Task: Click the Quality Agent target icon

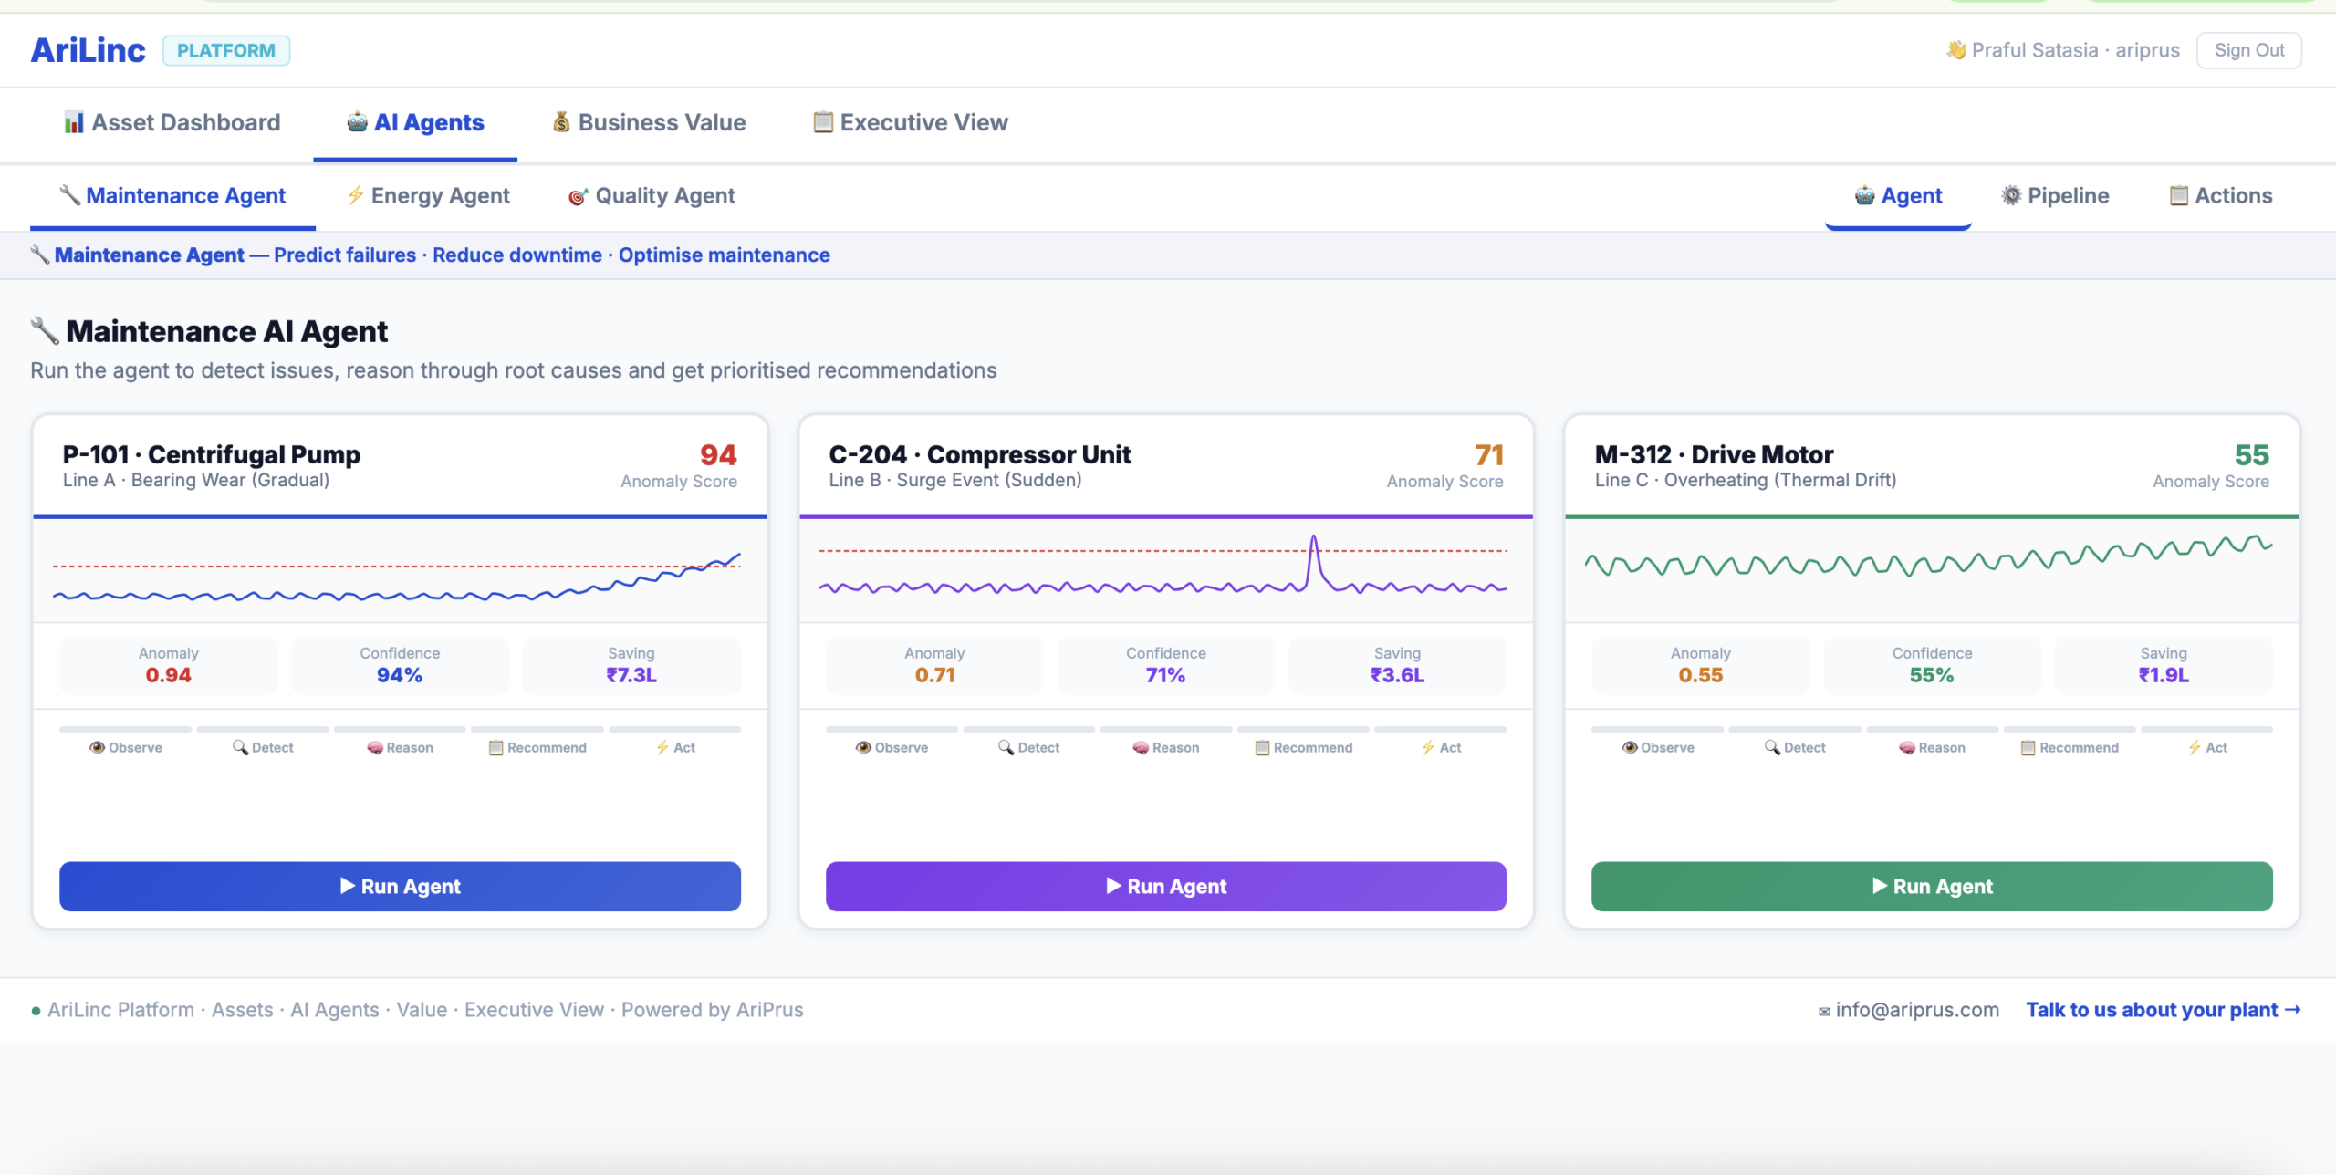Action: click(x=578, y=196)
